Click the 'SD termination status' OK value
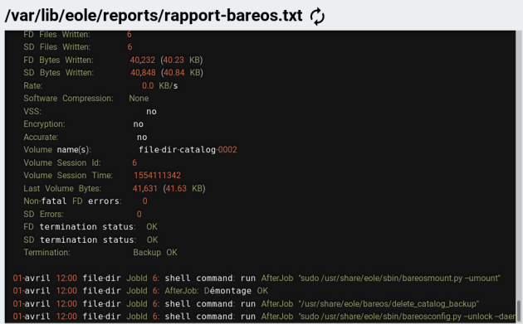 click(x=153, y=239)
